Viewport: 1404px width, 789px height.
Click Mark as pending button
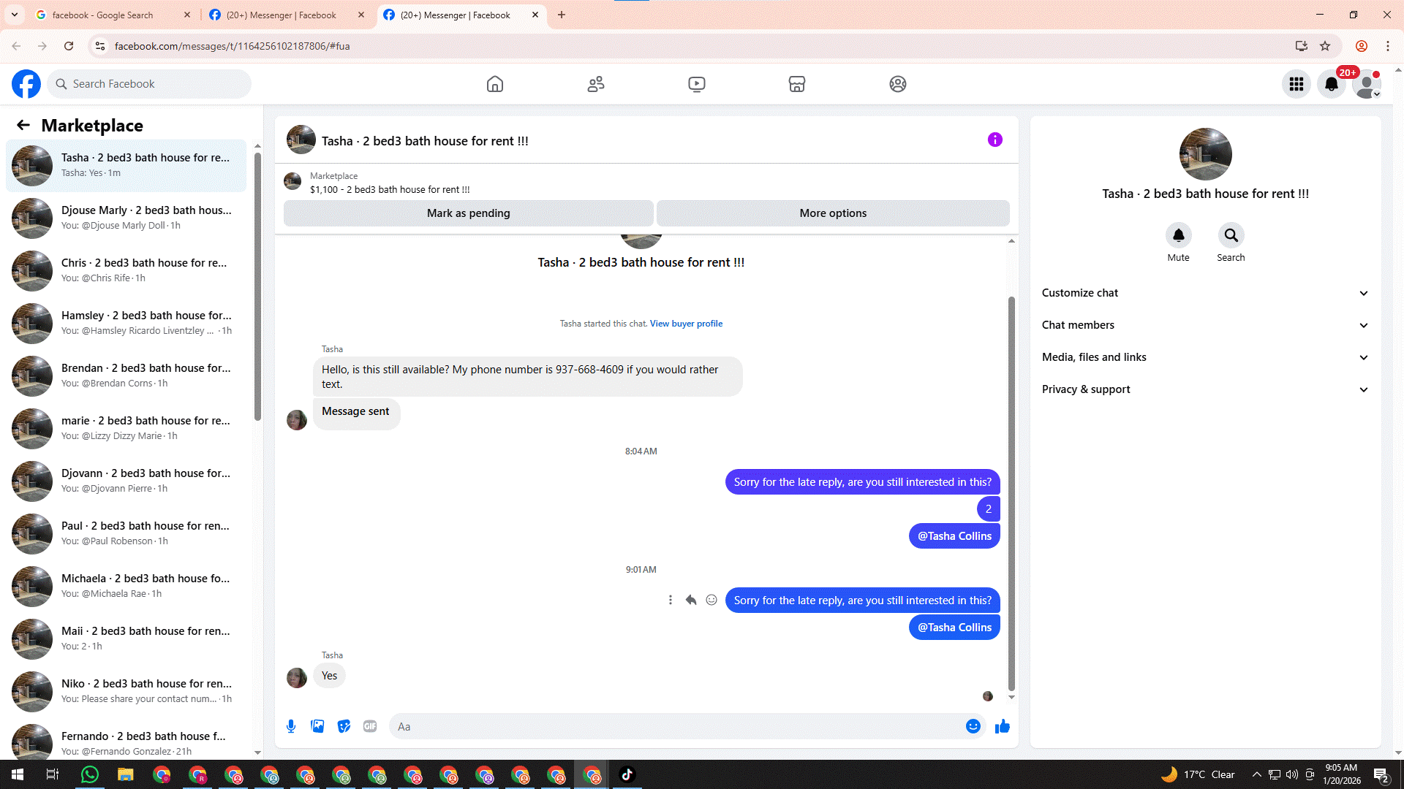click(x=469, y=213)
